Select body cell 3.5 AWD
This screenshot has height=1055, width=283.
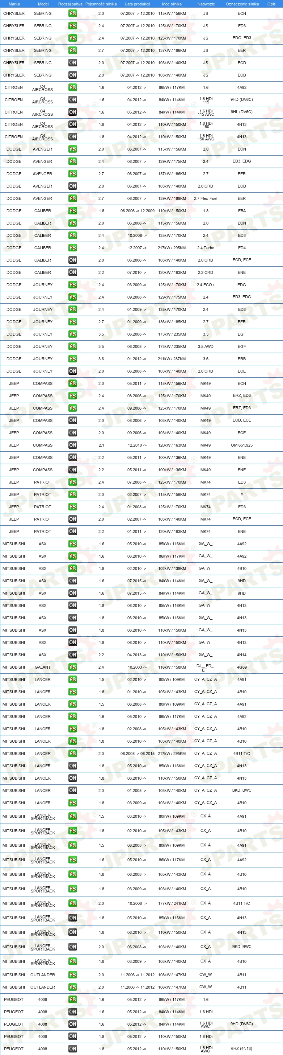pyautogui.click(x=206, y=346)
